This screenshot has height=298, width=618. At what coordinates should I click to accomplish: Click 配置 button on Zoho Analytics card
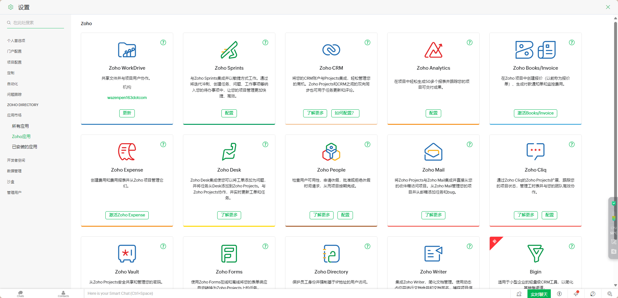click(x=433, y=113)
